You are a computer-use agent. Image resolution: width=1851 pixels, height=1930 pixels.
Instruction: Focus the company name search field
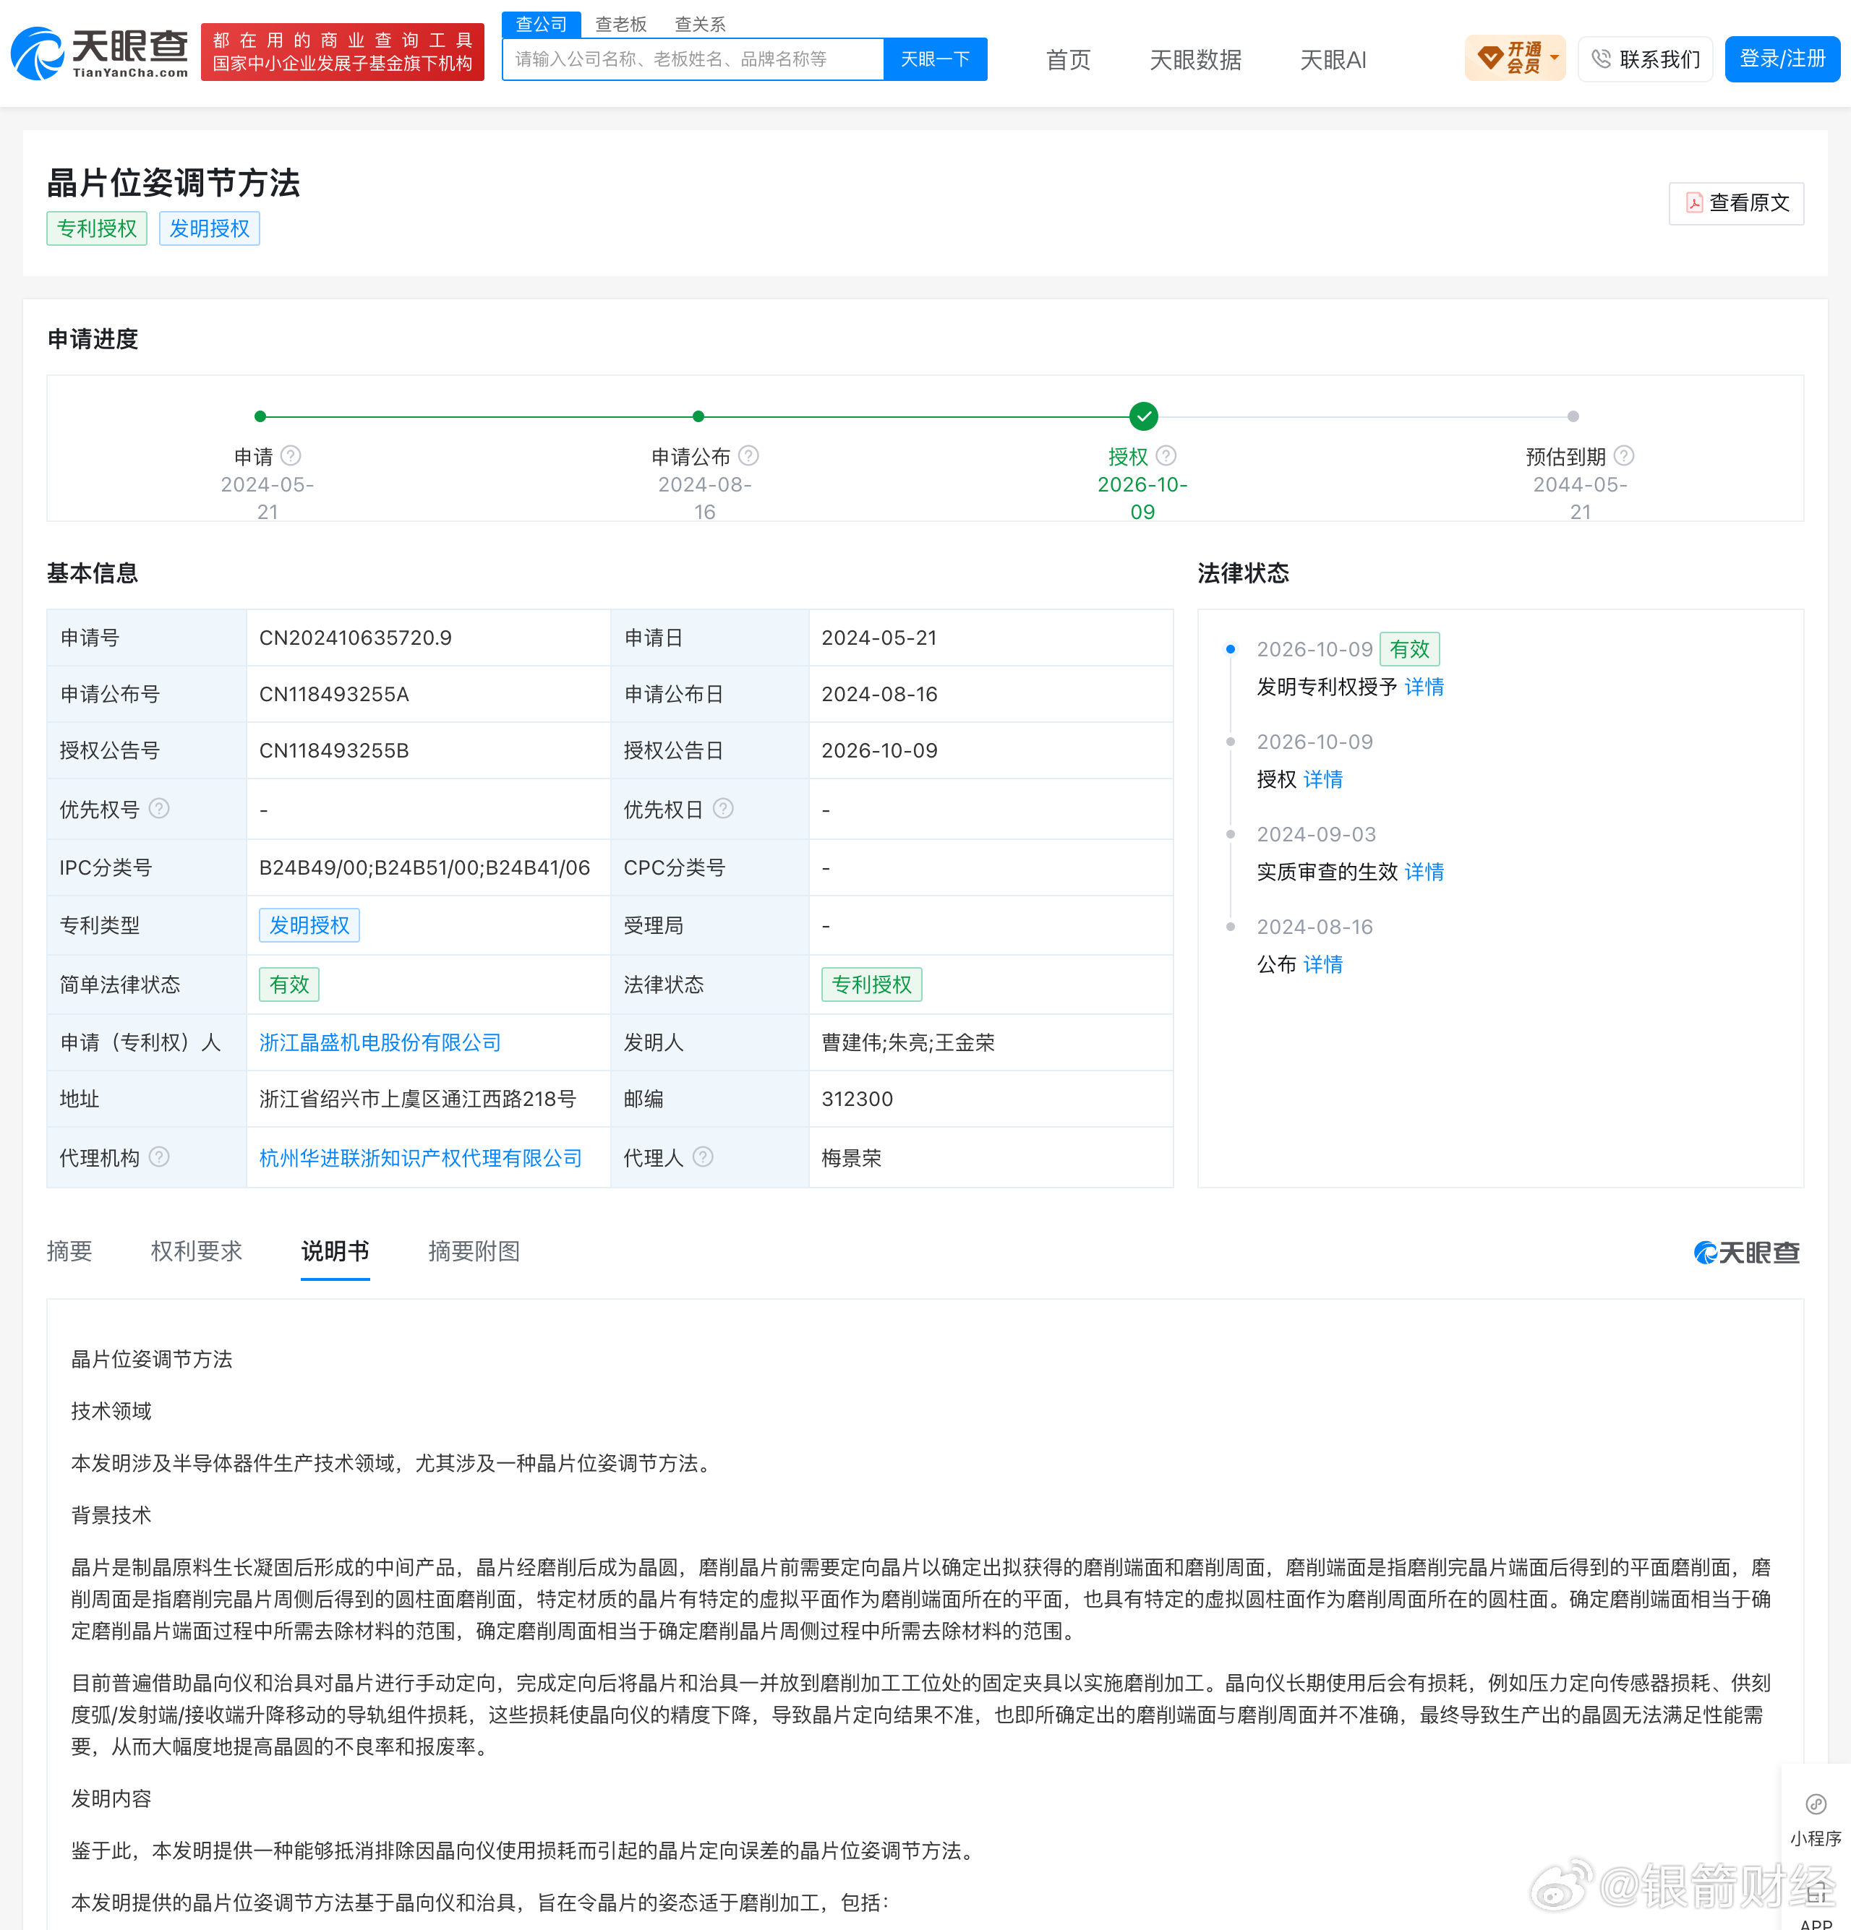pyautogui.click(x=693, y=59)
